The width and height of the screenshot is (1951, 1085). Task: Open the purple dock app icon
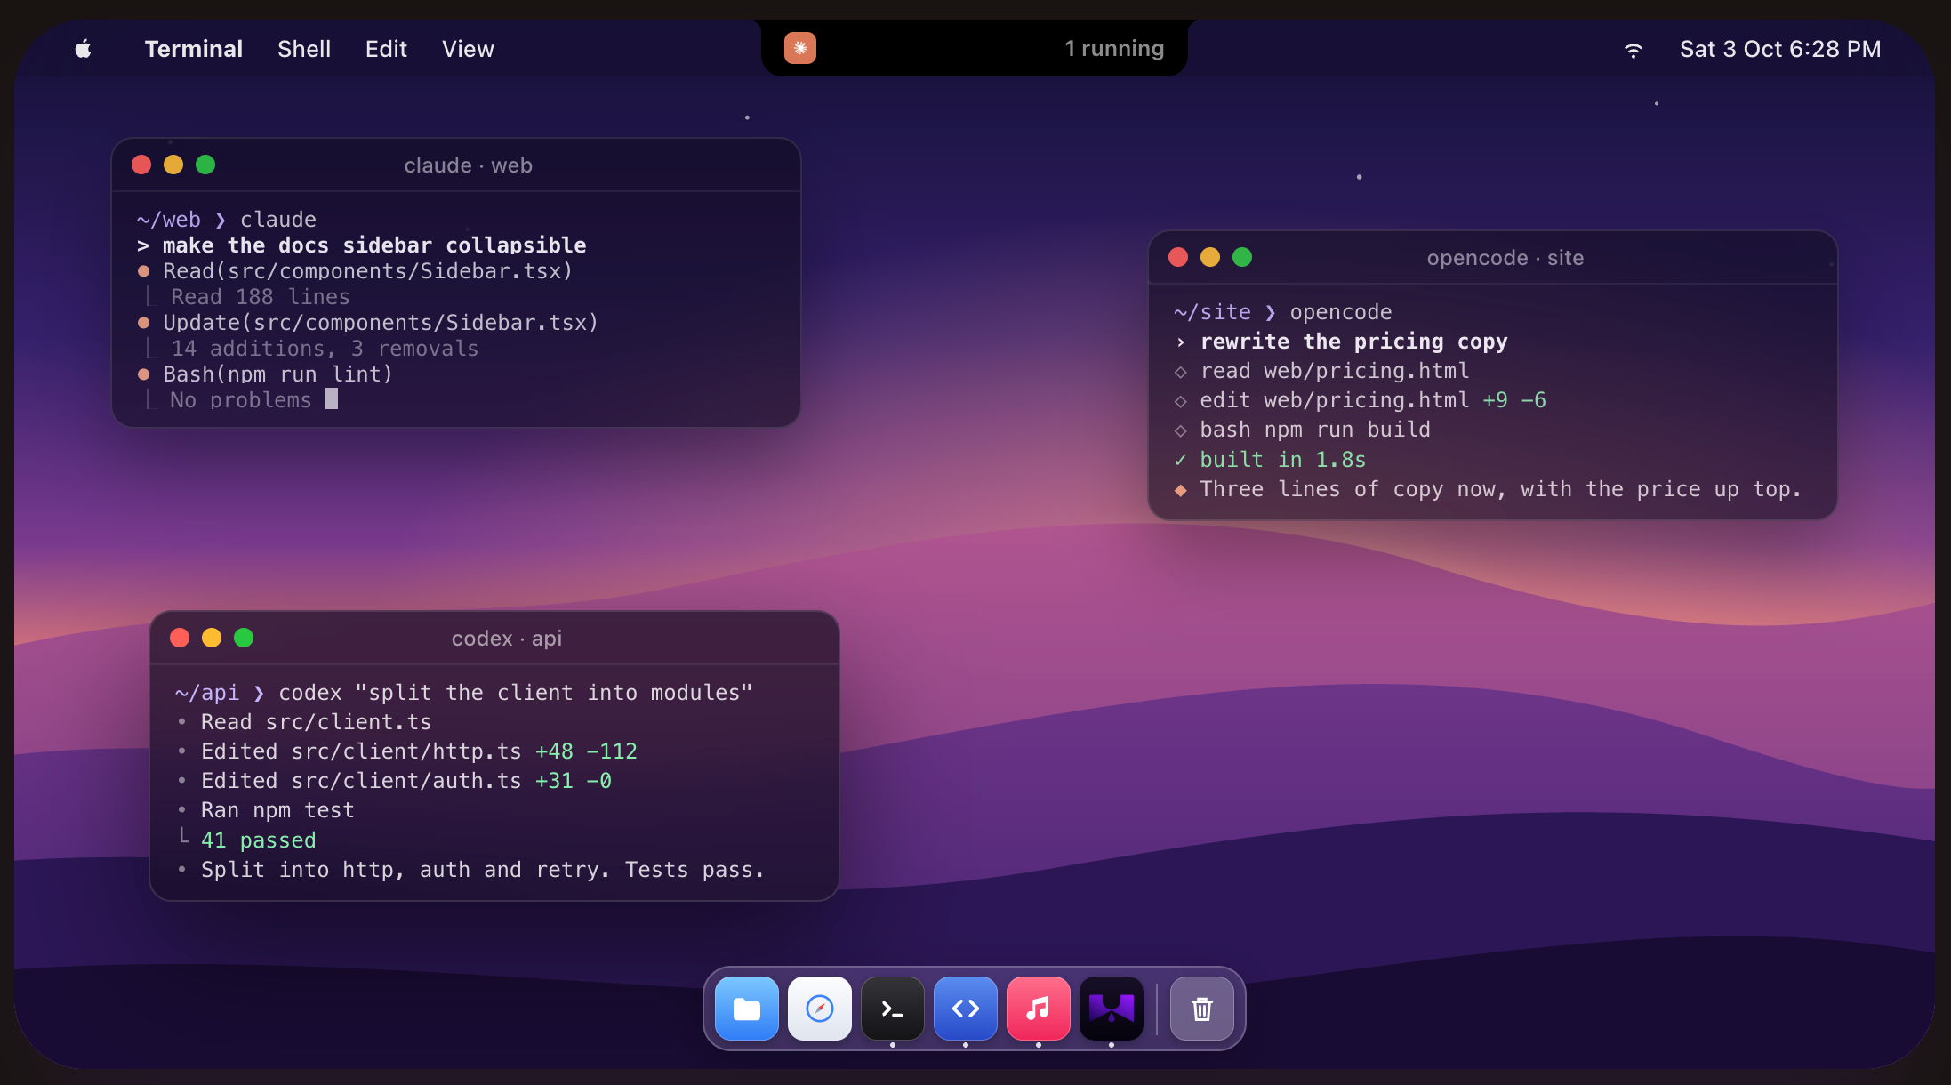point(1112,1009)
